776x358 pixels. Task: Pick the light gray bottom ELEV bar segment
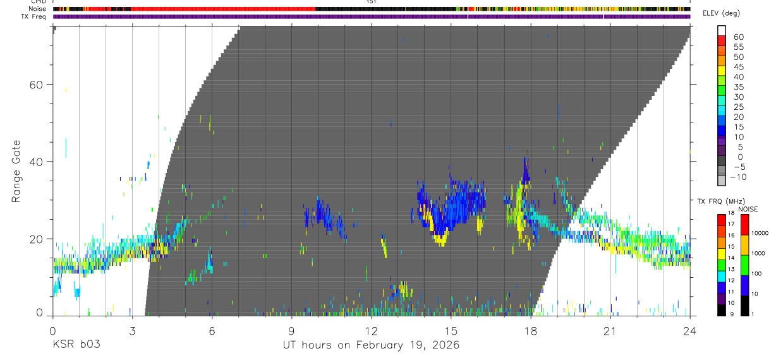[722, 181]
